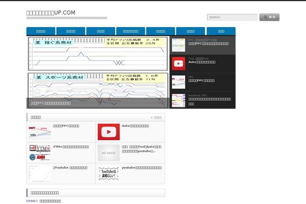Viewport: 306px width, 204px height.
Task: Click the magnifier search button
Action: pos(269,17)
